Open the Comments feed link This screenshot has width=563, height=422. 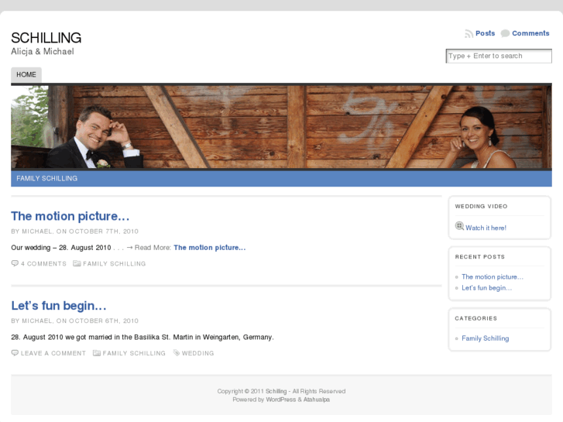coord(530,33)
